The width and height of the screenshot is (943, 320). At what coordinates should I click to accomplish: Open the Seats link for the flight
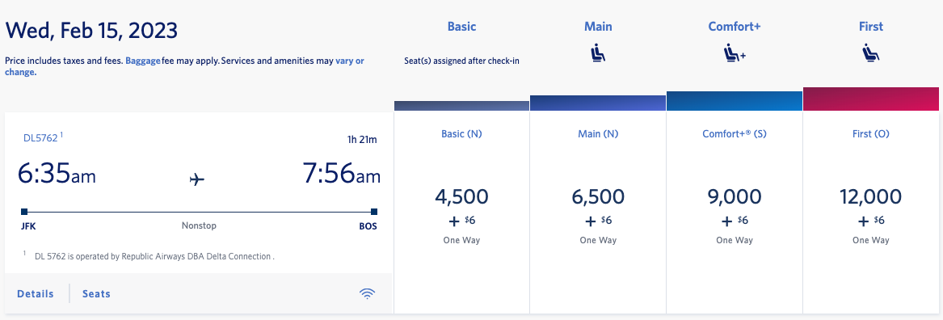click(96, 293)
